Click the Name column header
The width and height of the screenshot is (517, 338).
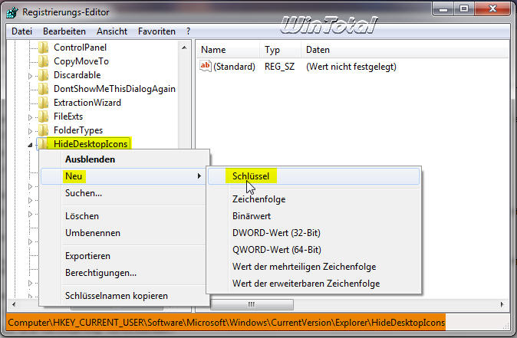228,50
